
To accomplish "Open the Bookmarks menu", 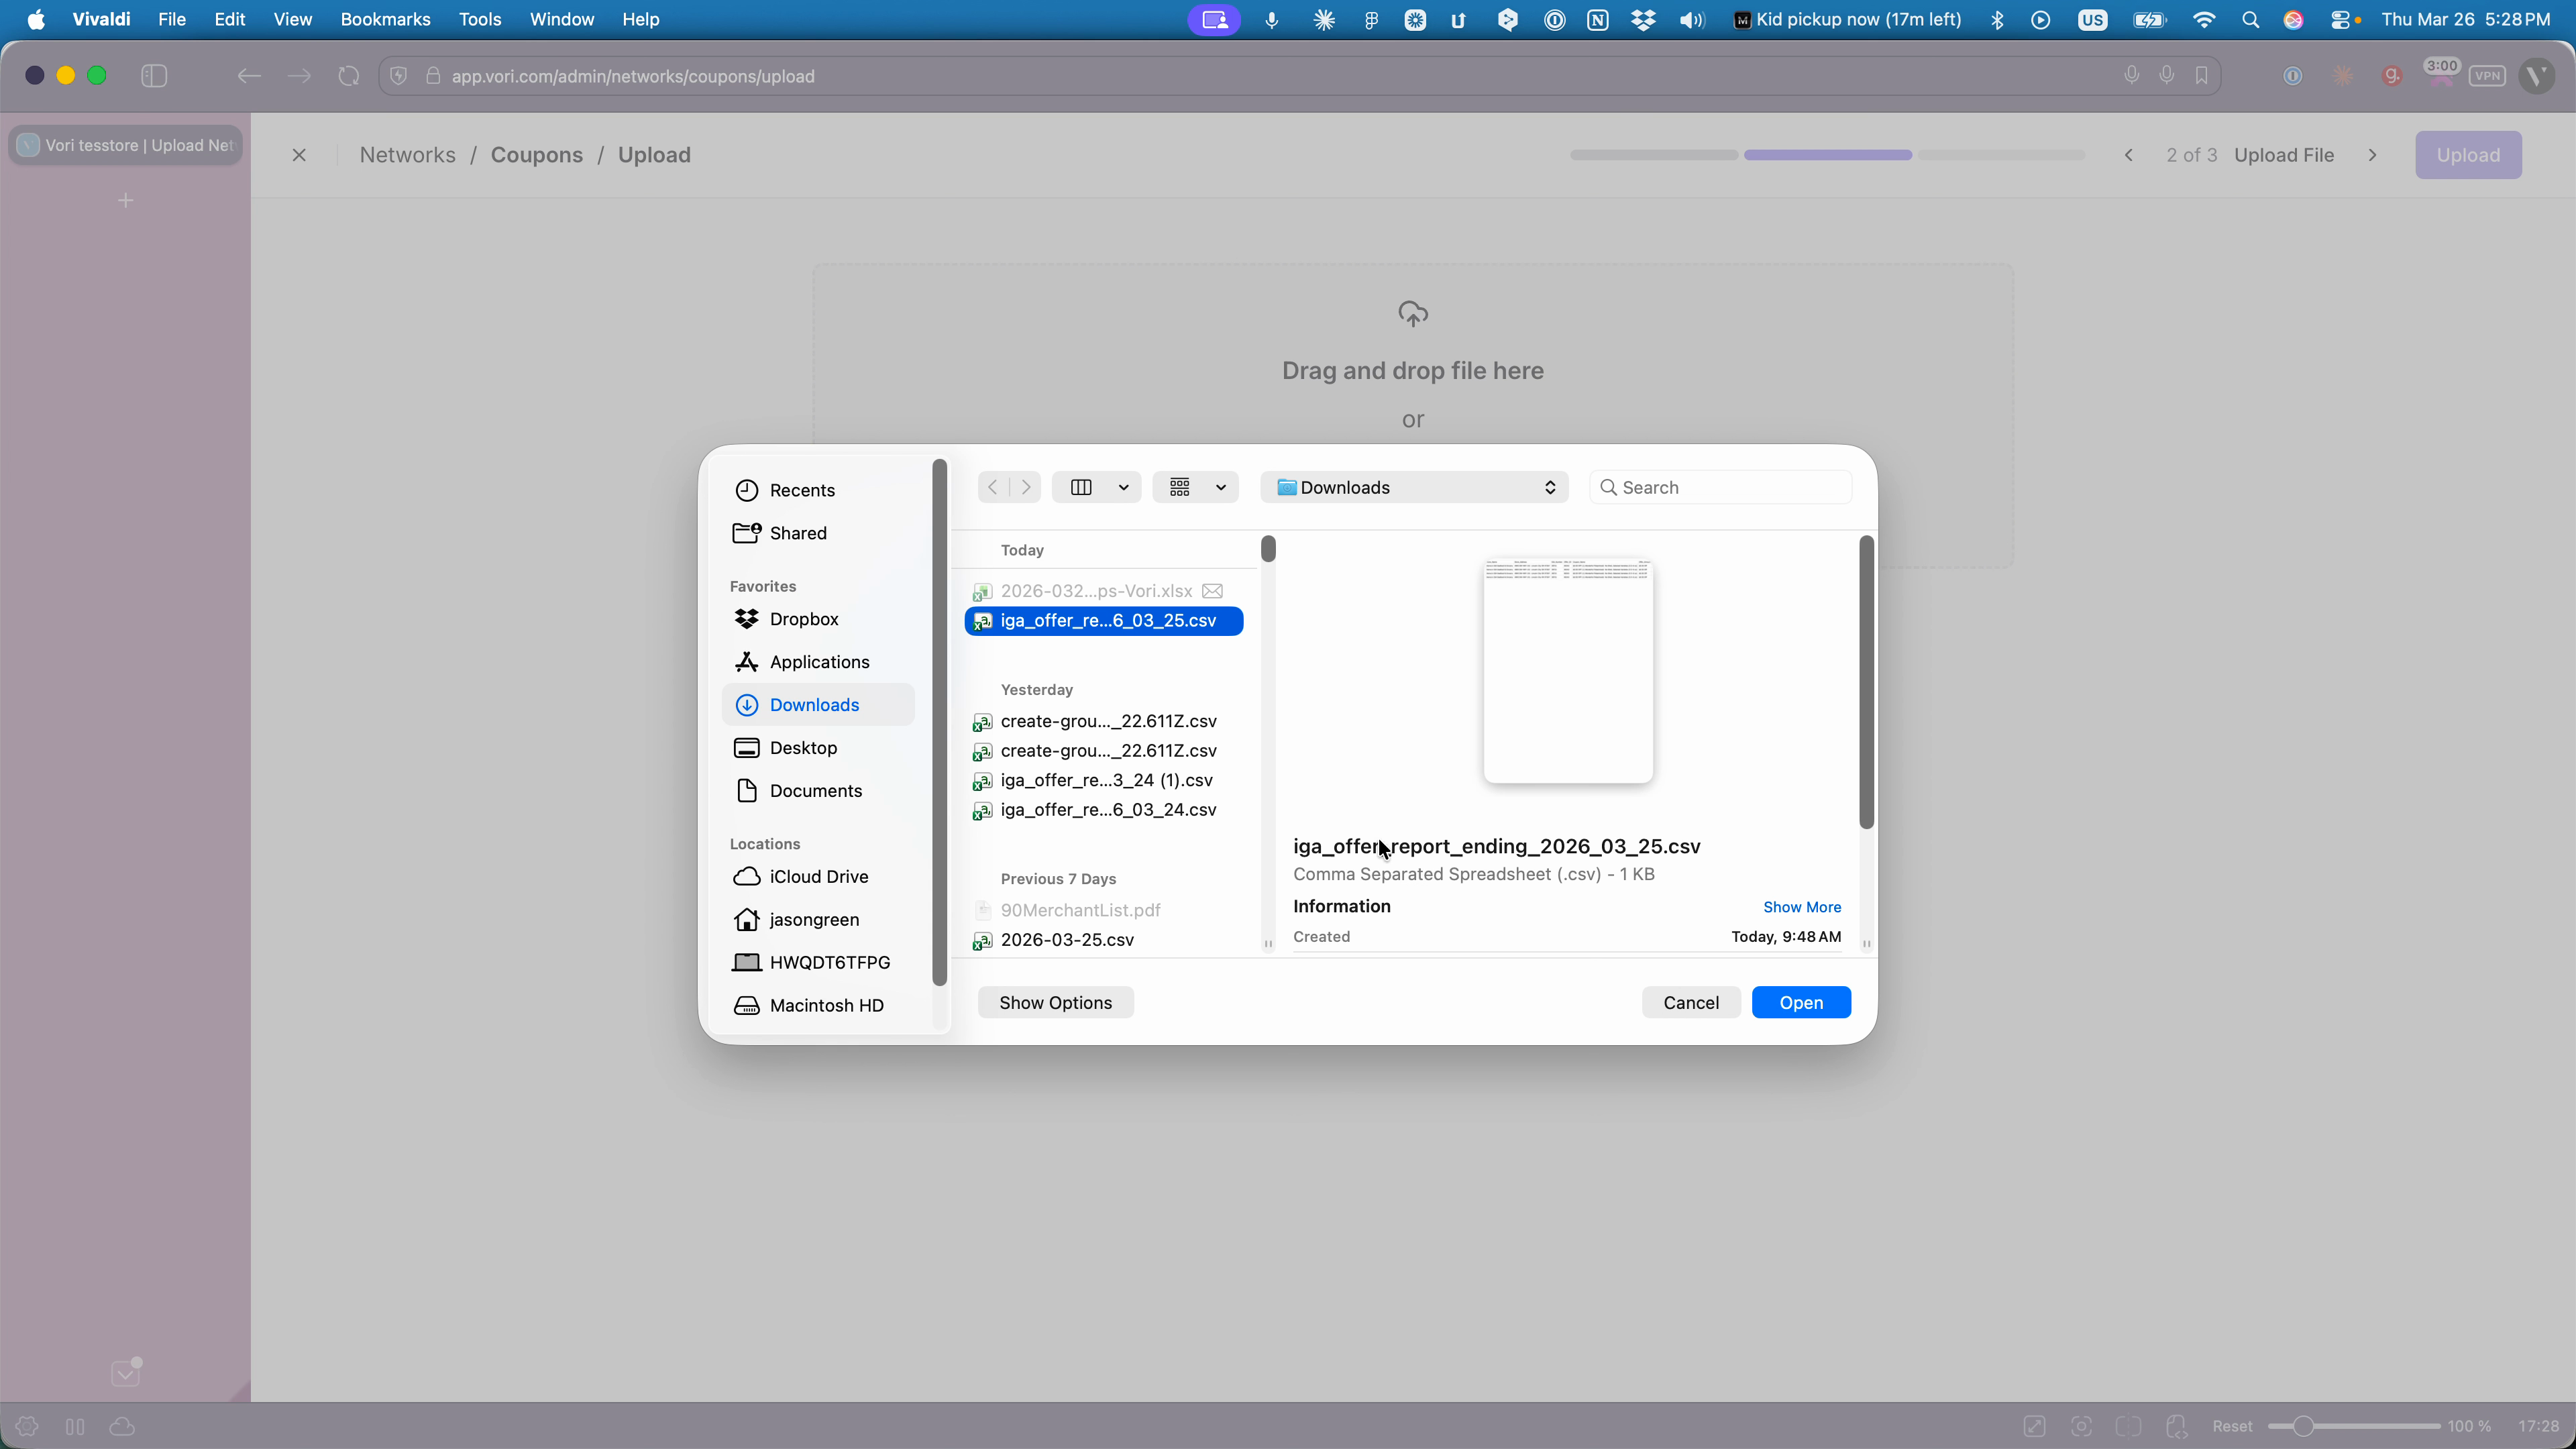I will 385,19.
